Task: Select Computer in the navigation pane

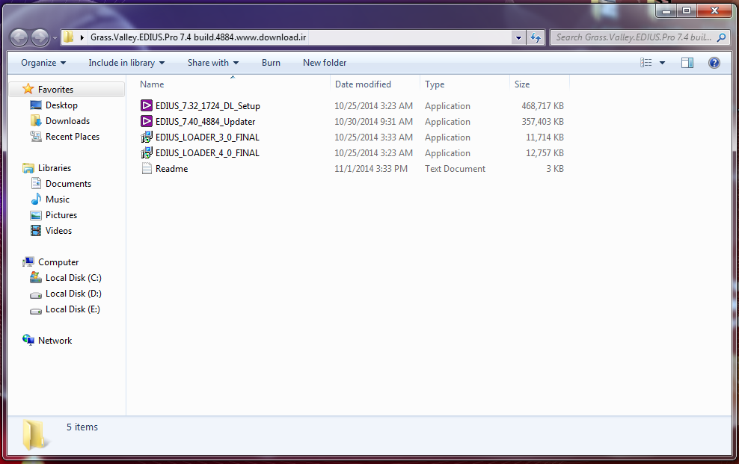Action: [x=58, y=262]
